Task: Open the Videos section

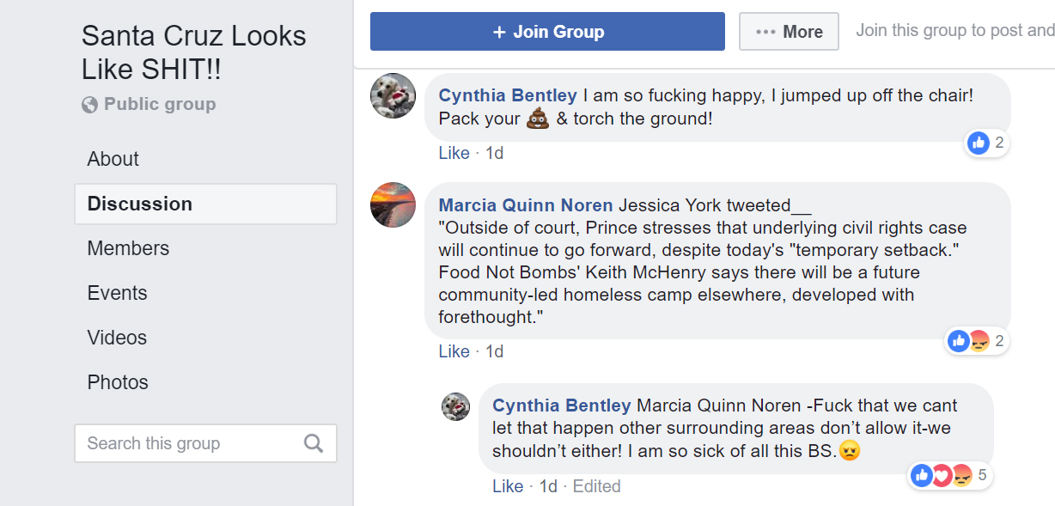Action: click(x=117, y=338)
